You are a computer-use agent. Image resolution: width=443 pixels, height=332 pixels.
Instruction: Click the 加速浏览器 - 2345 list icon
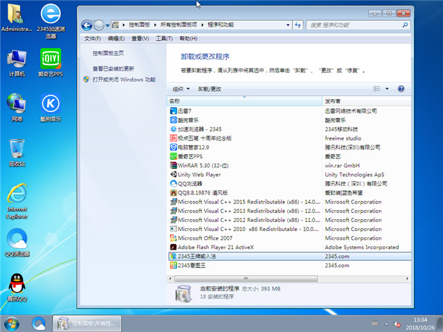(x=173, y=129)
